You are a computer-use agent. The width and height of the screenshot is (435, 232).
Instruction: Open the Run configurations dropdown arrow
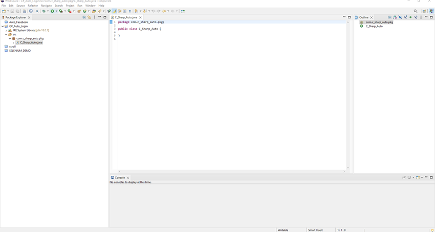click(x=56, y=11)
